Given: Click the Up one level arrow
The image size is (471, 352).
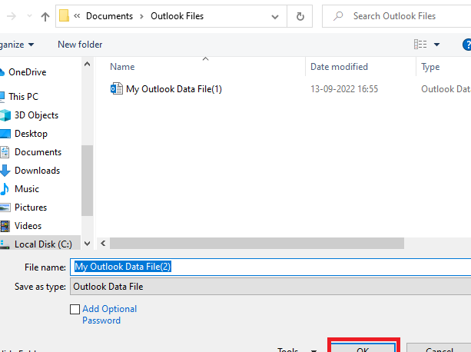Looking at the screenshot, I should pos(45,16).
